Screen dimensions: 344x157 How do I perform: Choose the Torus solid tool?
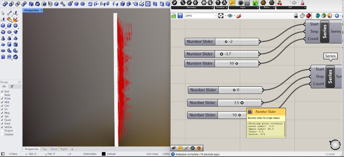[x=3, y=51]
